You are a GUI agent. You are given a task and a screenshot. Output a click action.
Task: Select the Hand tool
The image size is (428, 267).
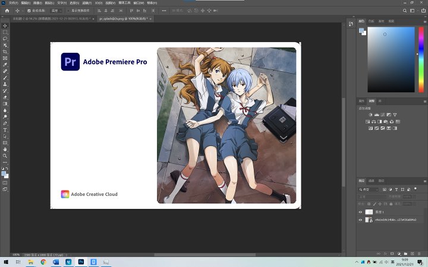click(x=5, y=150)
